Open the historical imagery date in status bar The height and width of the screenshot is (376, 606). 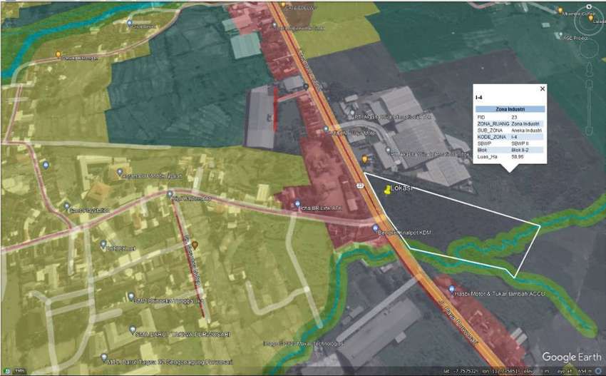[x=19, y=371]
